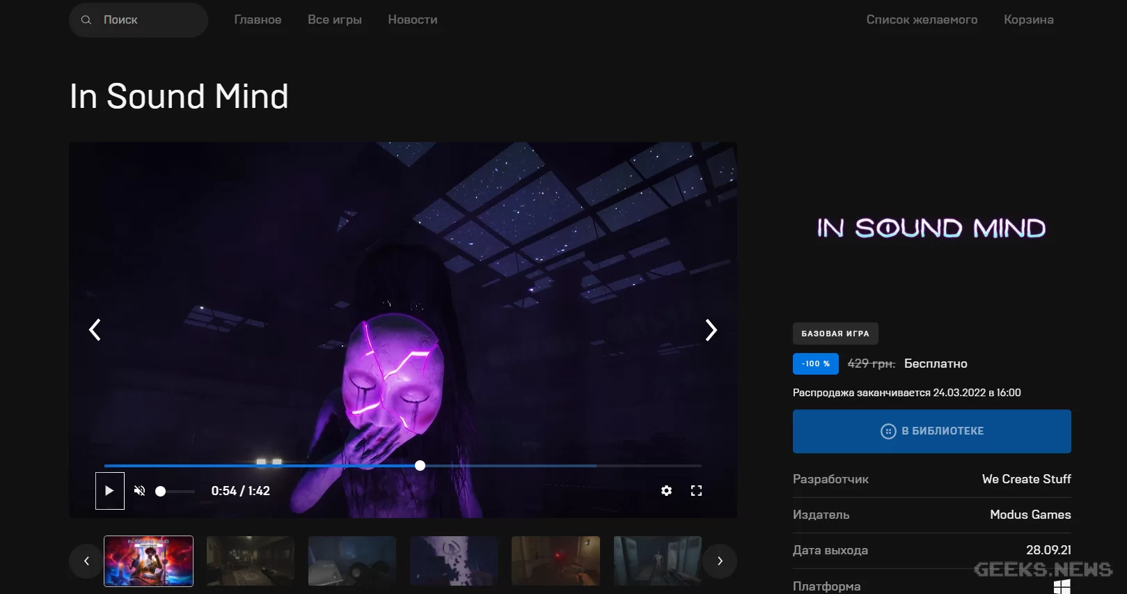Click the В БИБЛИОТЕКЕ button
This screenshot has height=594, width=1127.
pyautogui.click(x=931, y=431)
